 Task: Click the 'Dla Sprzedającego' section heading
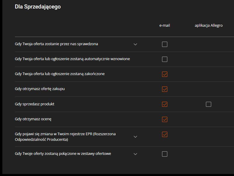[x=38, y=6]
